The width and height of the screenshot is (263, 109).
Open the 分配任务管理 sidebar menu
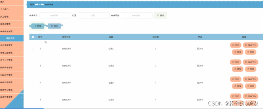12,75
